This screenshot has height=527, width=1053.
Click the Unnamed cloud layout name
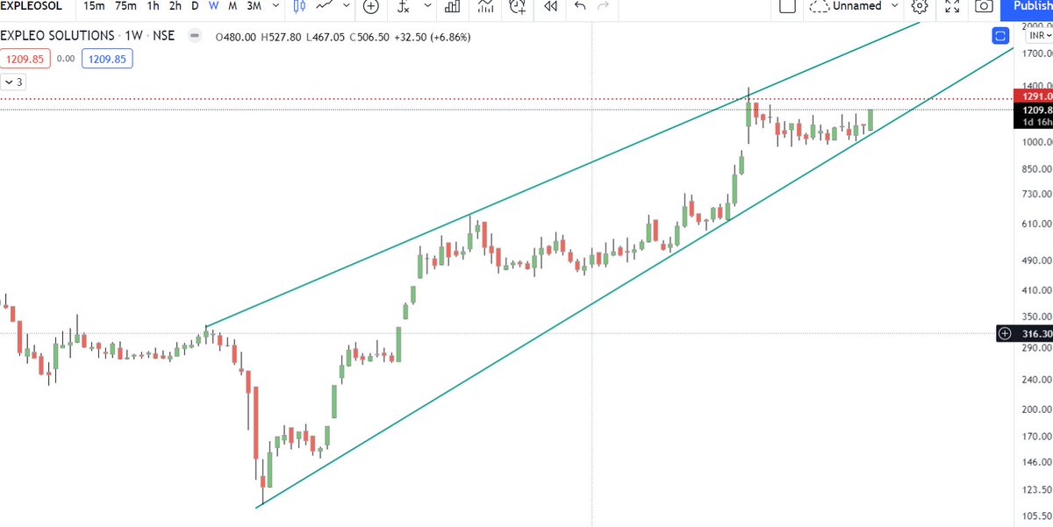click(844, 6)
